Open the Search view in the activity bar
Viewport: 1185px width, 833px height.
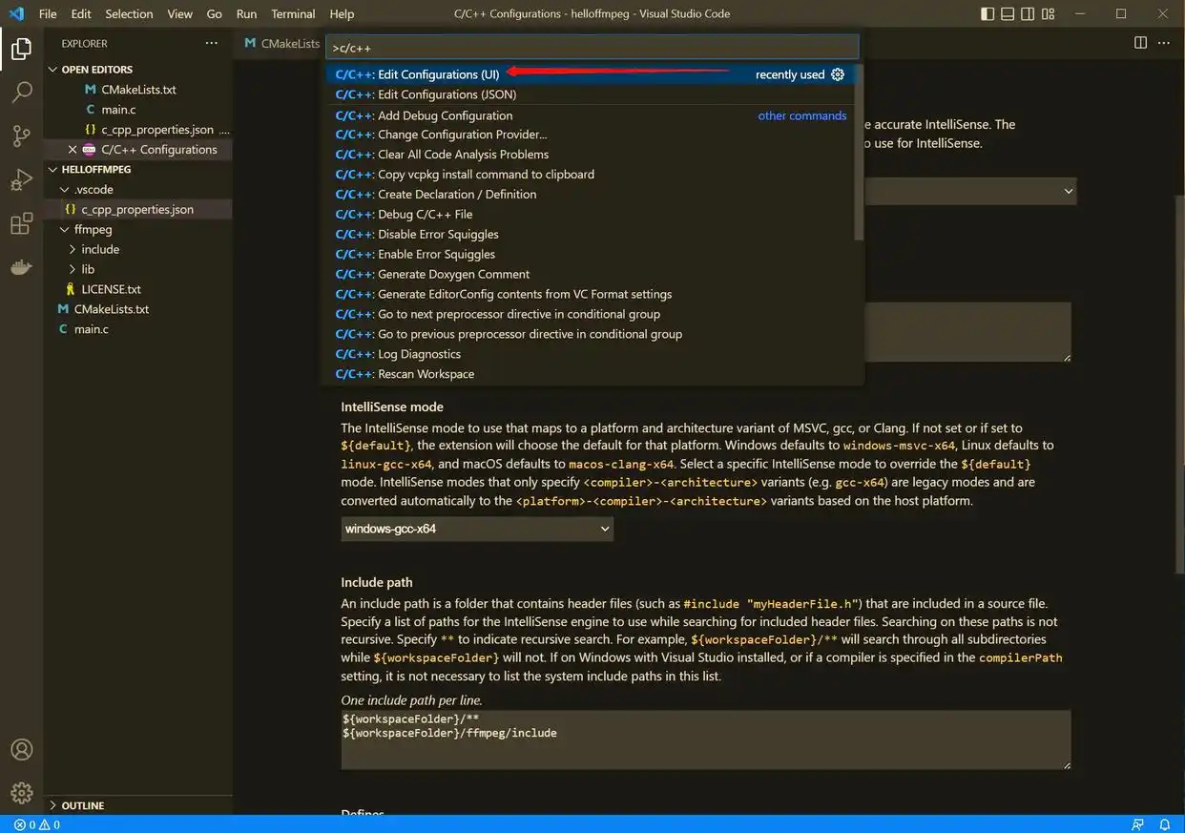pos(21,92)
